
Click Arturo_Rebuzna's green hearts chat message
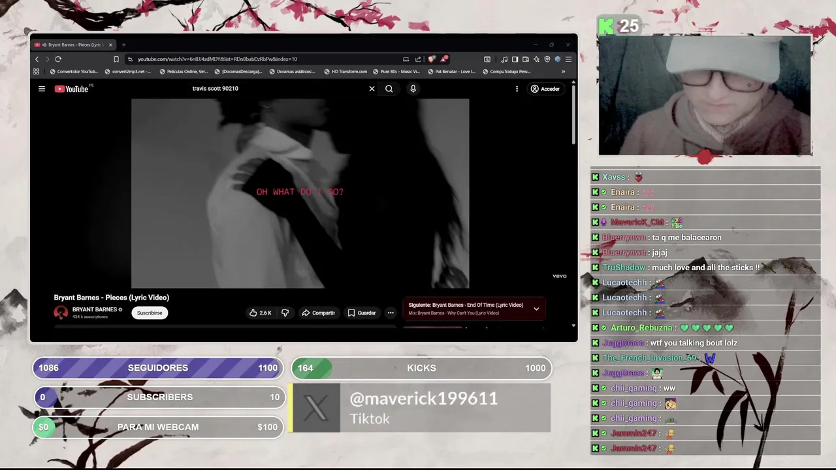[705, 328]
